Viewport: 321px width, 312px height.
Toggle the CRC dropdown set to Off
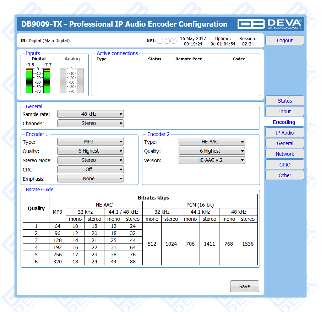point(90,169)
